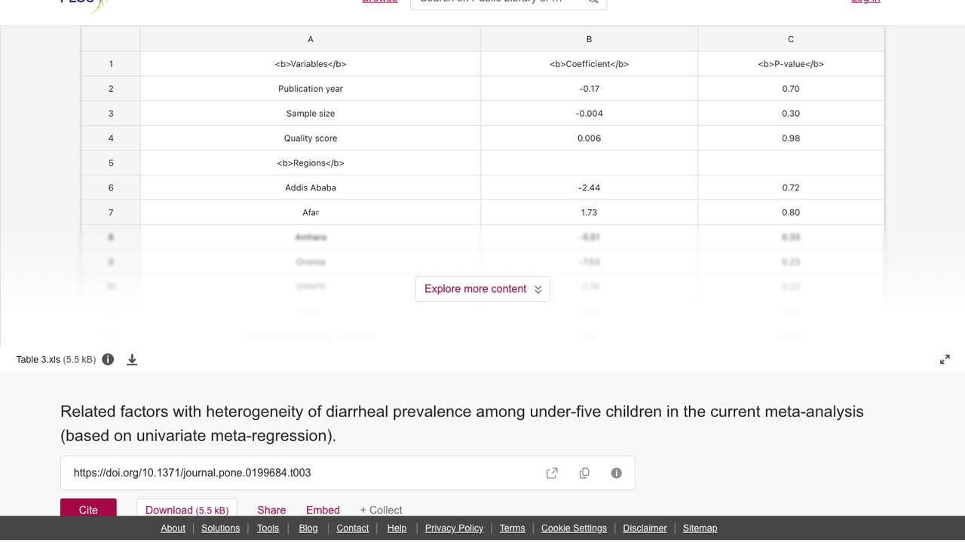Viewport: 965px width, 542px height.
Task: Click the Addis Ababa cell
Action: click(311, 188)
